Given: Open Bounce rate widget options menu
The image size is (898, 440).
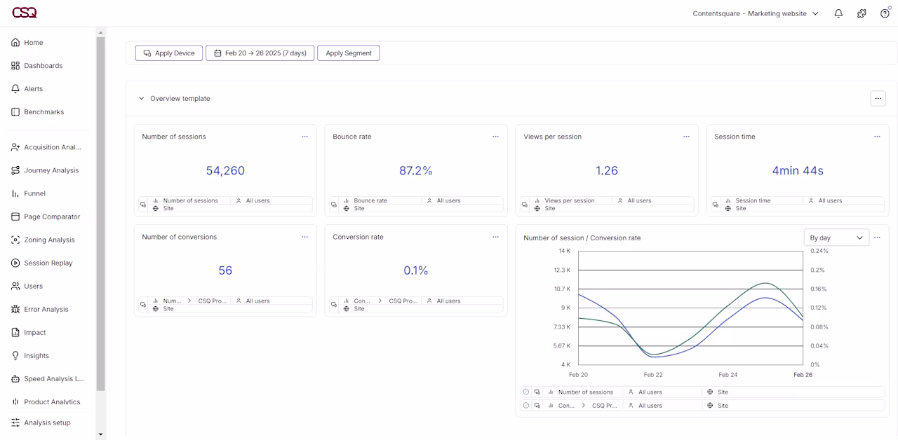Looking at the screenshot, I should click(x=495, y=137).
